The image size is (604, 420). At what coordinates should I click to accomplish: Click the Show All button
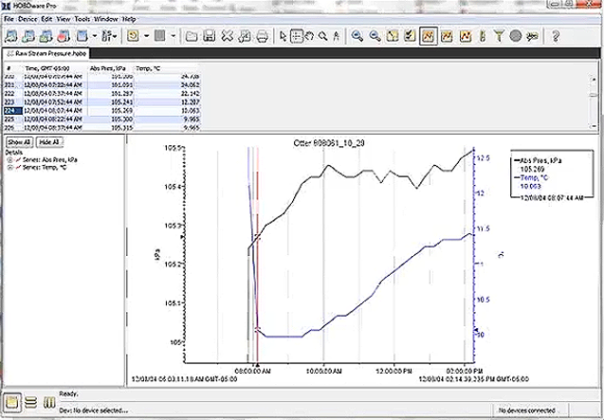(20, 141)
